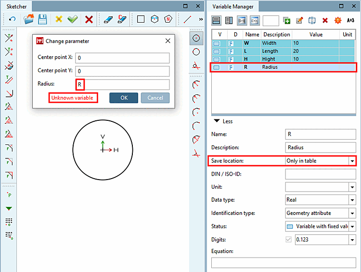Open the Unit dropdown
Image resolution: width=361 pixels, height=272 pixels.
pyautogui.click(x=352, y=187)
